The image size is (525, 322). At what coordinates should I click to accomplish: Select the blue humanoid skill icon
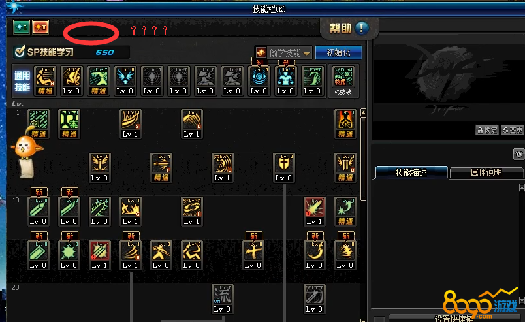[285, 78]
